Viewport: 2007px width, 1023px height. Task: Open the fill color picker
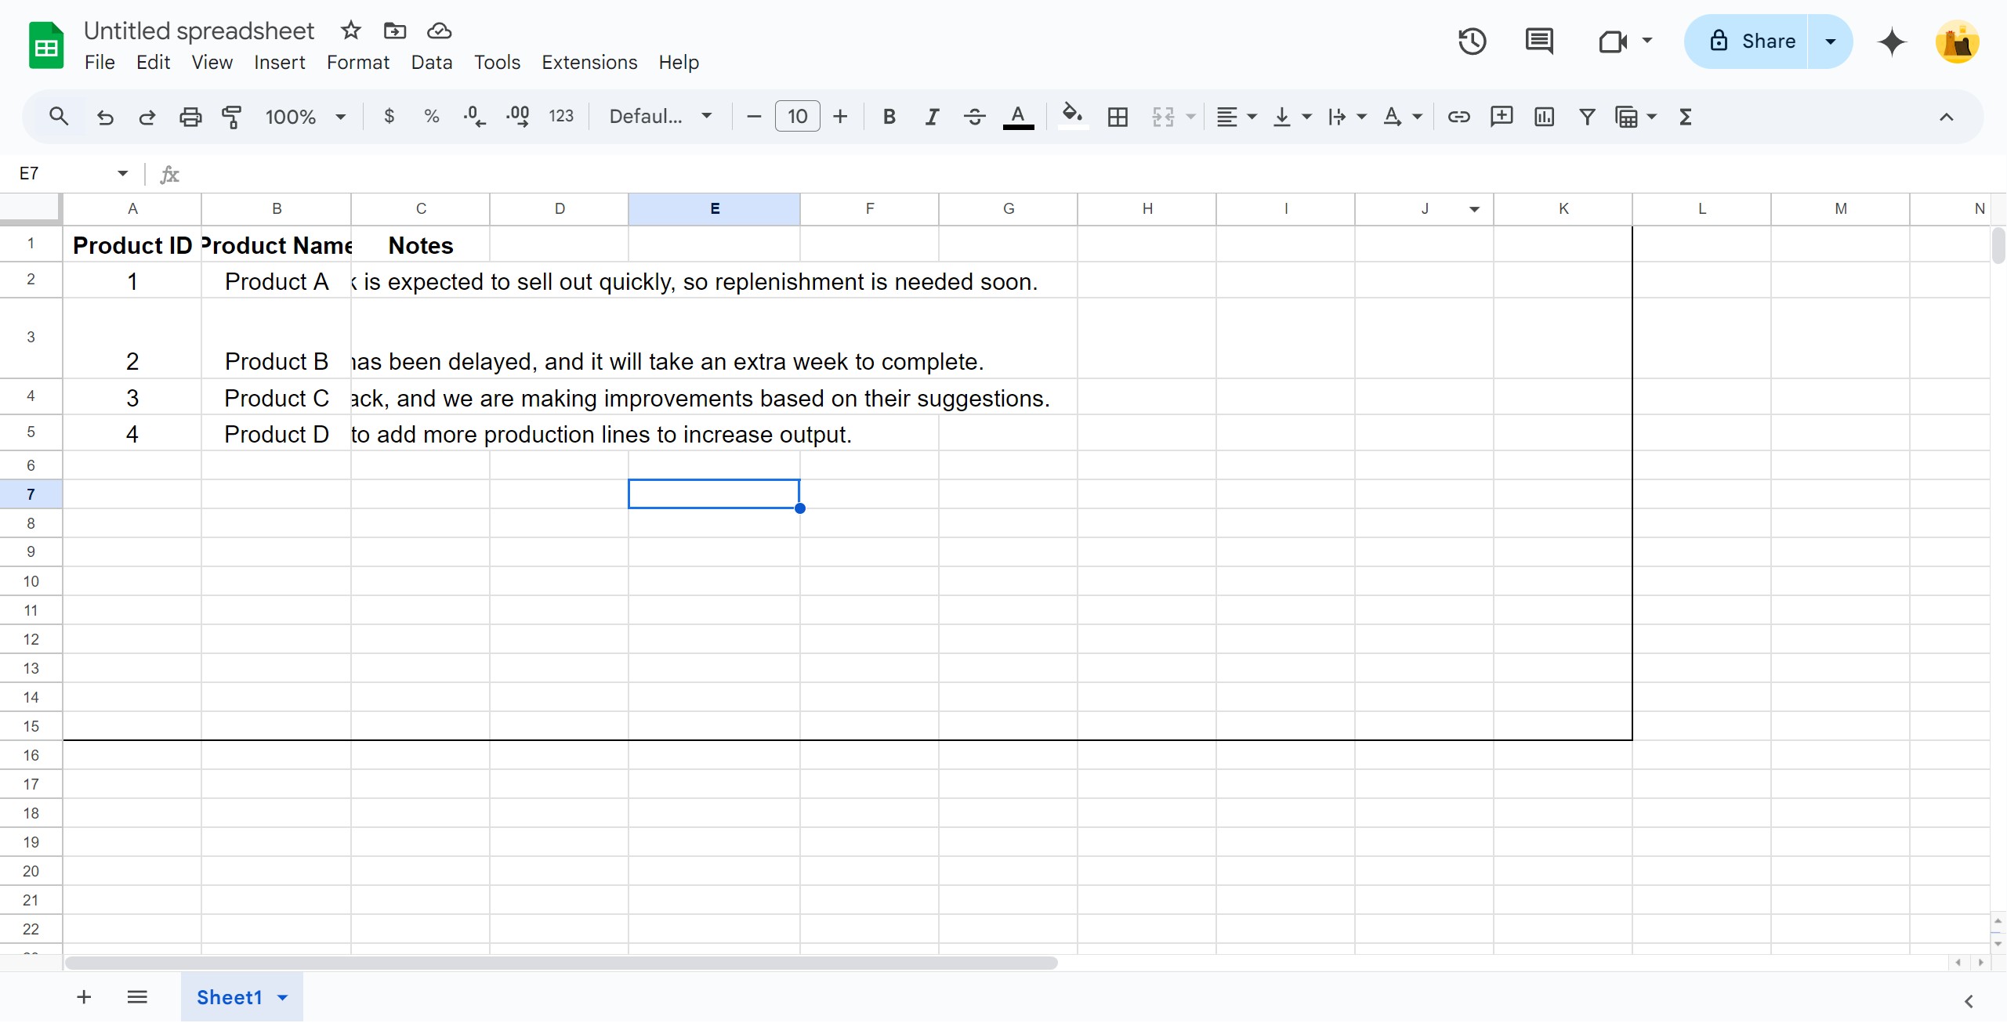1072,117
